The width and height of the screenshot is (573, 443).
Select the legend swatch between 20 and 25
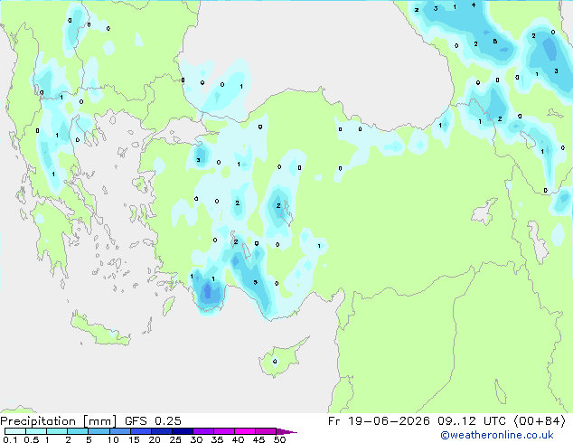pyautogui.click(x=162, y=431)
